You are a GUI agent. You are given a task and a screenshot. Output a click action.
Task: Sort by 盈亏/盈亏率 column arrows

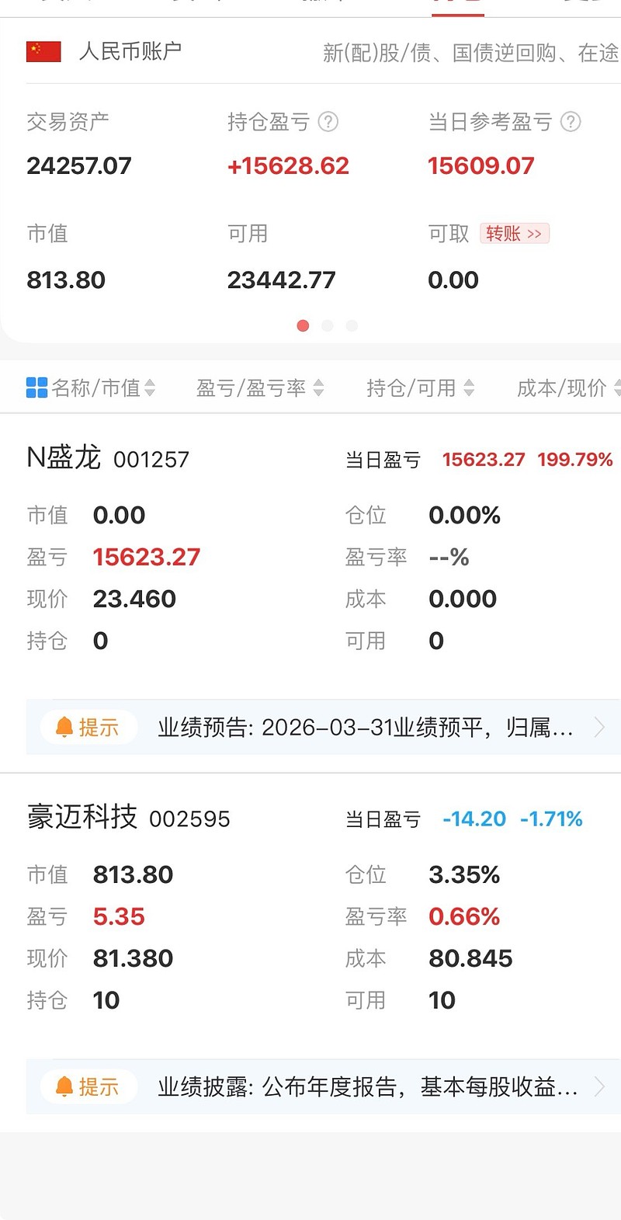(318, 388)
